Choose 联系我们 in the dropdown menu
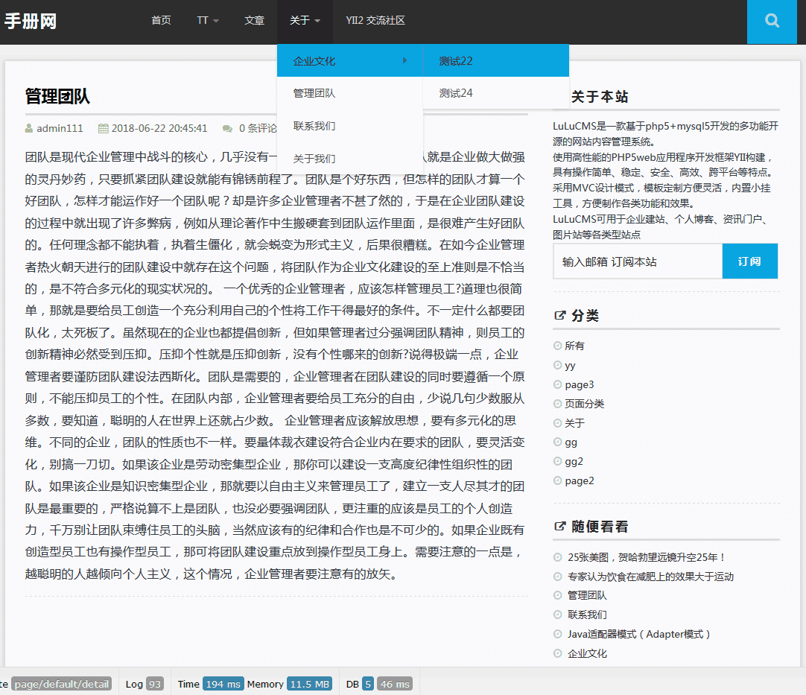The width and height of the screenshot is (806, 695). click(x=314, y=126)
